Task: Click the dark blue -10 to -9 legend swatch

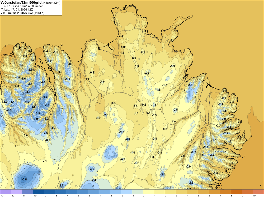Action: point(39,192)
